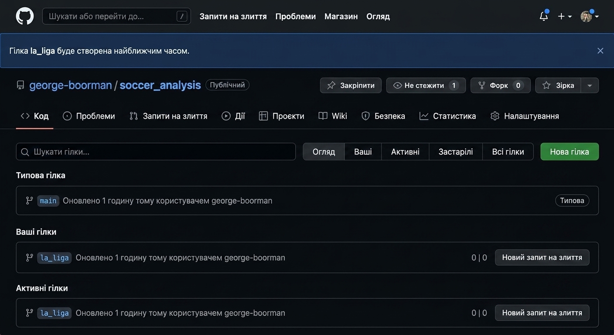Open Запити на злиття in top navigation
614x335 pixels.
pyautogui.click(x=233, y=16)
